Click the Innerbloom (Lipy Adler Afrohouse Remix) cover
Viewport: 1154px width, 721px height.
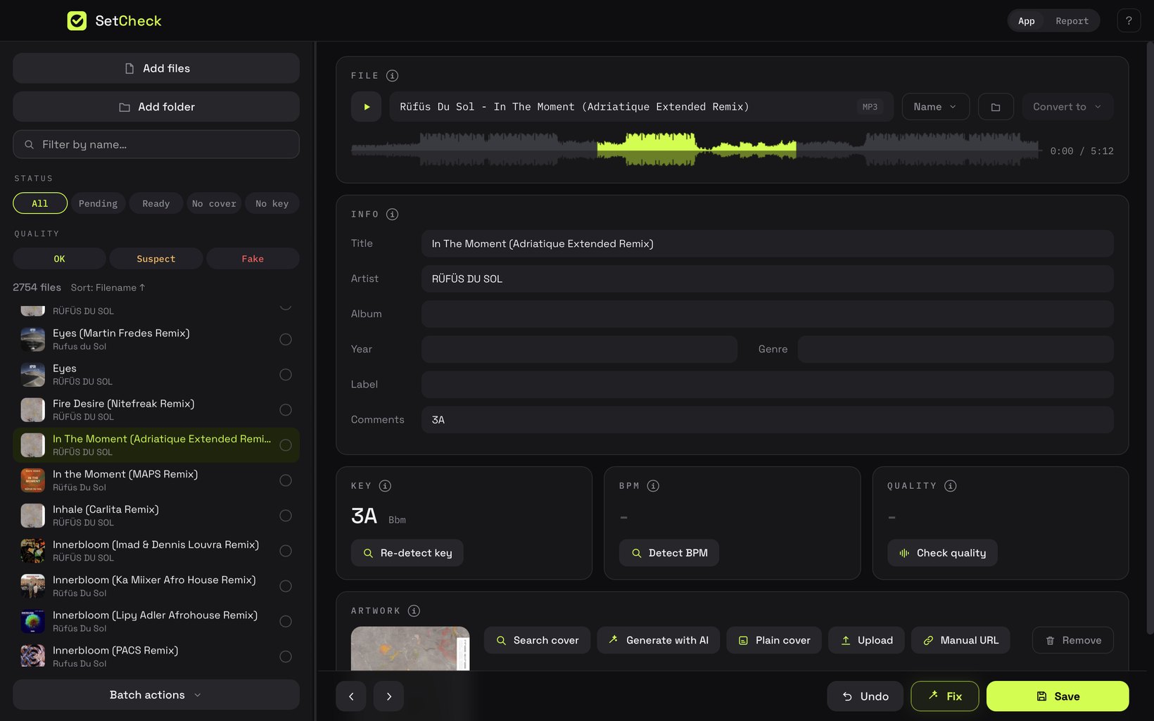(33, 621)
